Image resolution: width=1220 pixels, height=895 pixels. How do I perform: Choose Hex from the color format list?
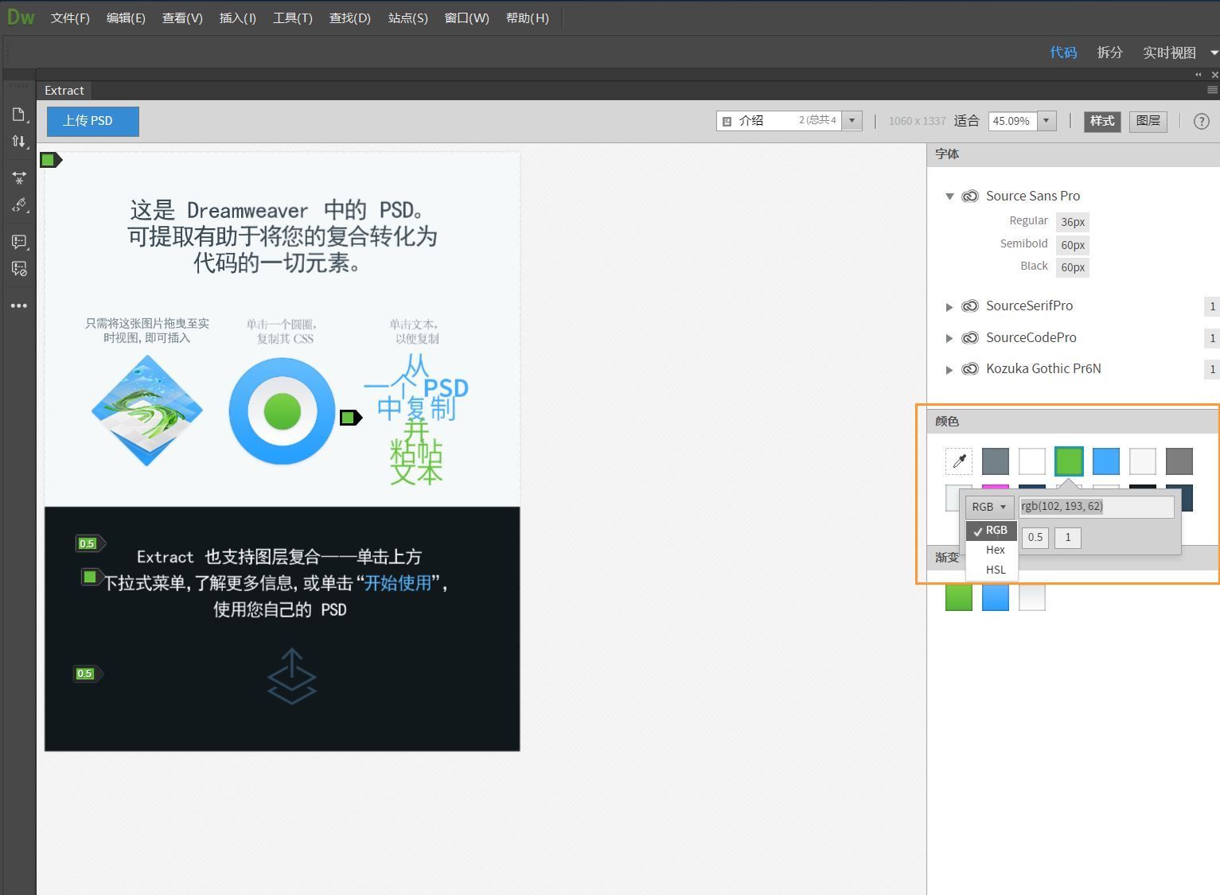click(995, 550)
